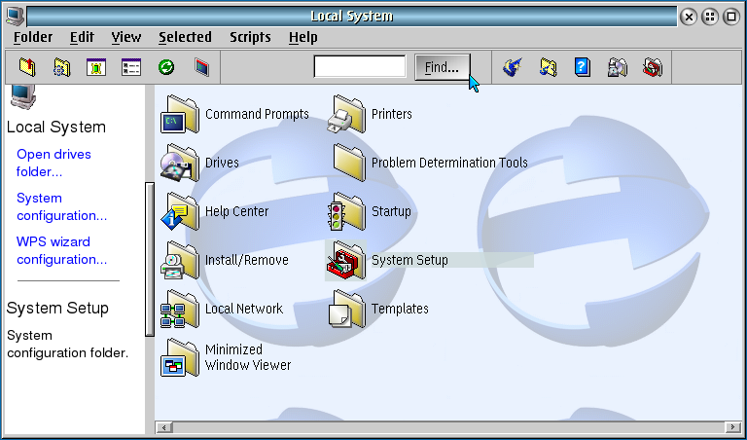Open the Drives folder icon
The image size is (747, 440).
[180, 163]
